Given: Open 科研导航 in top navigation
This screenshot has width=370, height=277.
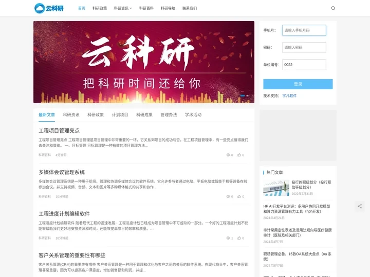Looking at the screenshot, I should click(x=168, y=8).
